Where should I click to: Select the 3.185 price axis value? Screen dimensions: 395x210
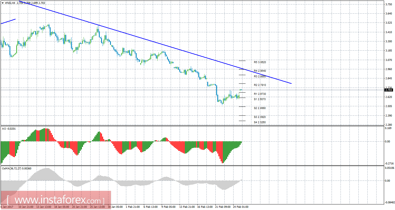point(389,51)
